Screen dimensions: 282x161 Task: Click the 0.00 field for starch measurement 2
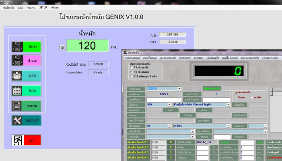[x=158, y=147]
